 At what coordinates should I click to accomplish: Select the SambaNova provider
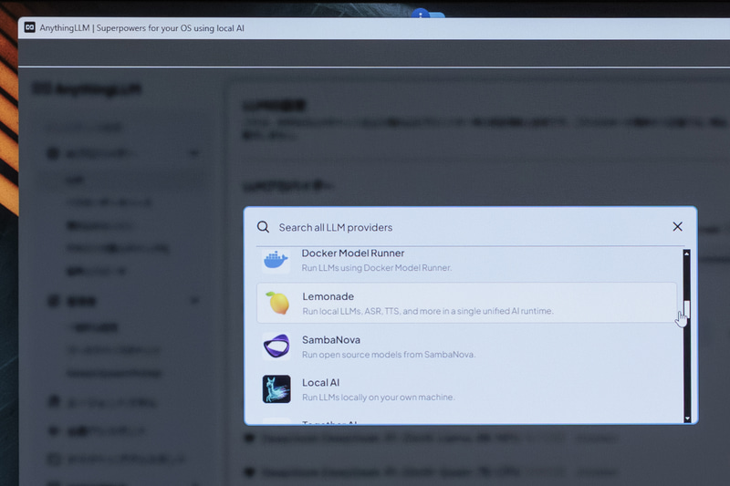point(466,346)
